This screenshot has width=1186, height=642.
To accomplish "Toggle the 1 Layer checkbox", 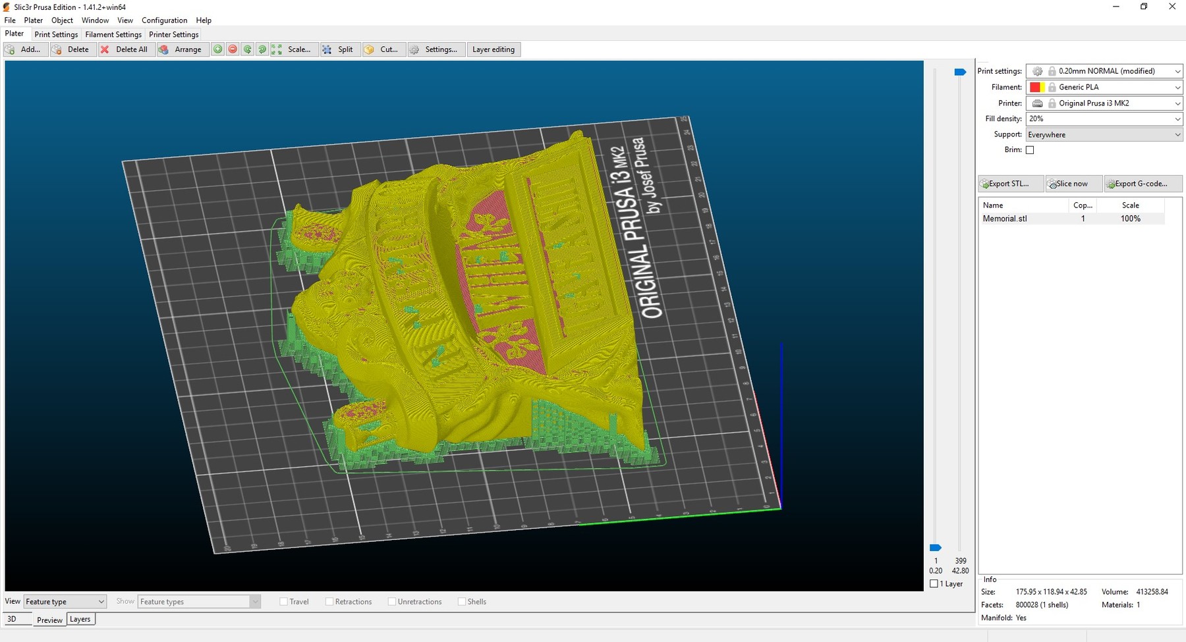I will point(934,584).
